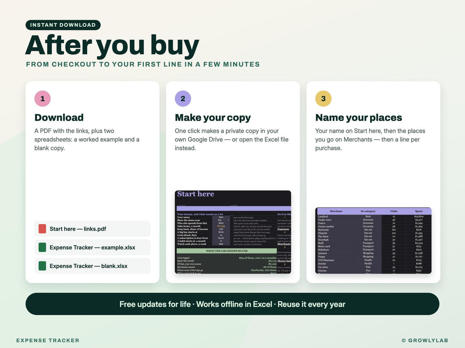
Task: Open the Merchants table preview image
Action: click(373, 240)
